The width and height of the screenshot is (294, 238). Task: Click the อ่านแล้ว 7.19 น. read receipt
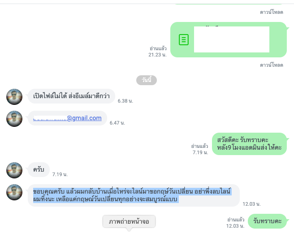[200, 149]
